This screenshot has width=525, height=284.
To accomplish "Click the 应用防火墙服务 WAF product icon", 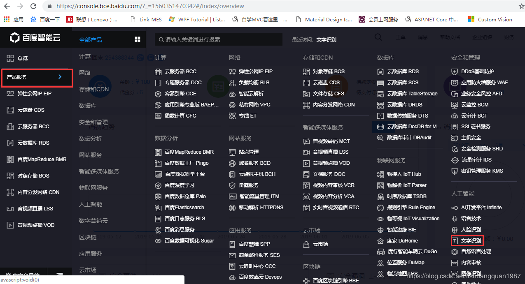I will (455, 83).
